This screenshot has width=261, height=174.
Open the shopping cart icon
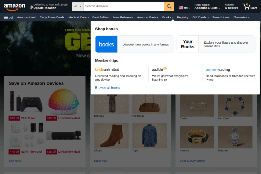click(249, 6)
